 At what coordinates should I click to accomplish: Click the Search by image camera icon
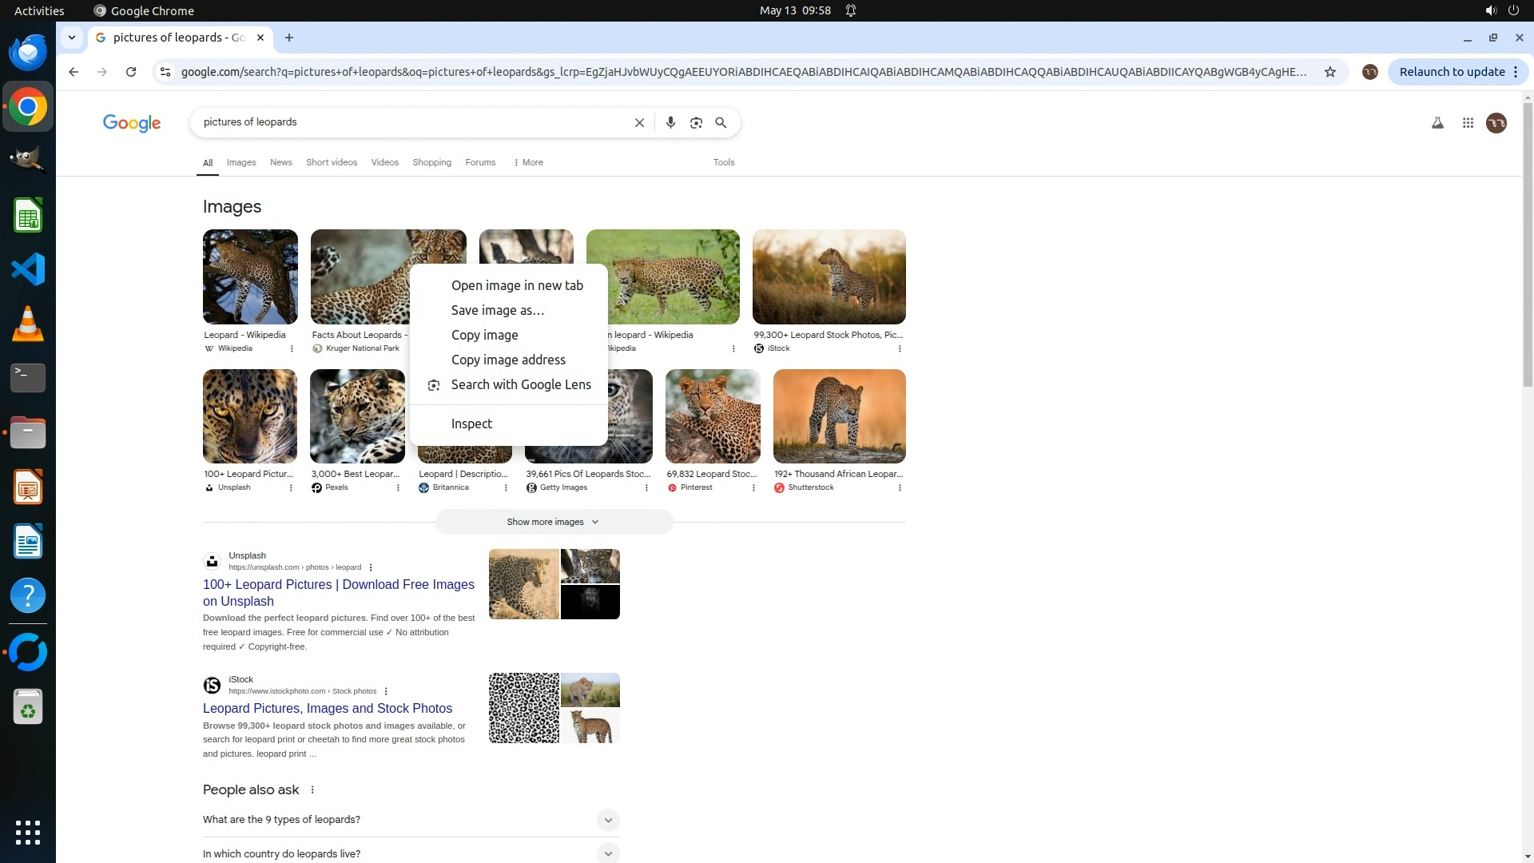[696, 122]
